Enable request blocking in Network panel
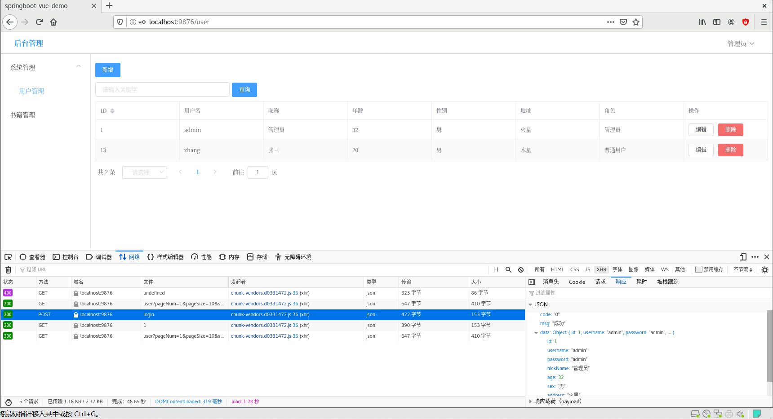 coord(521,269)
